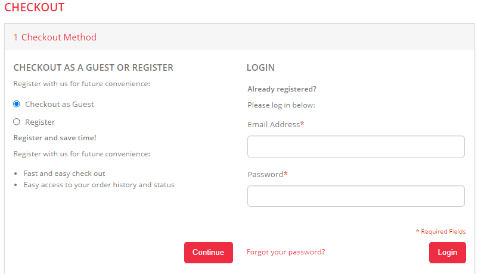Click the red Login button
Image resolution: width=478 pixels, height=274 pixels.
(447, 252)
